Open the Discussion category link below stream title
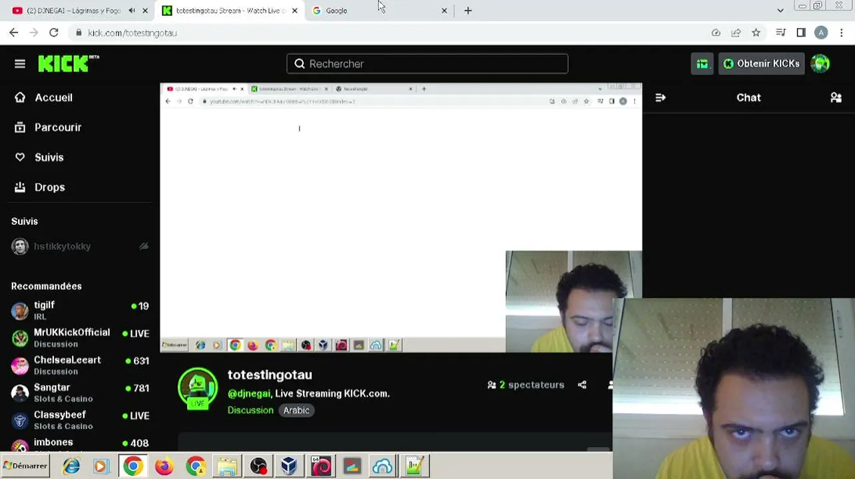This screenshot has width=855, height=479. (x=250, y=410)
